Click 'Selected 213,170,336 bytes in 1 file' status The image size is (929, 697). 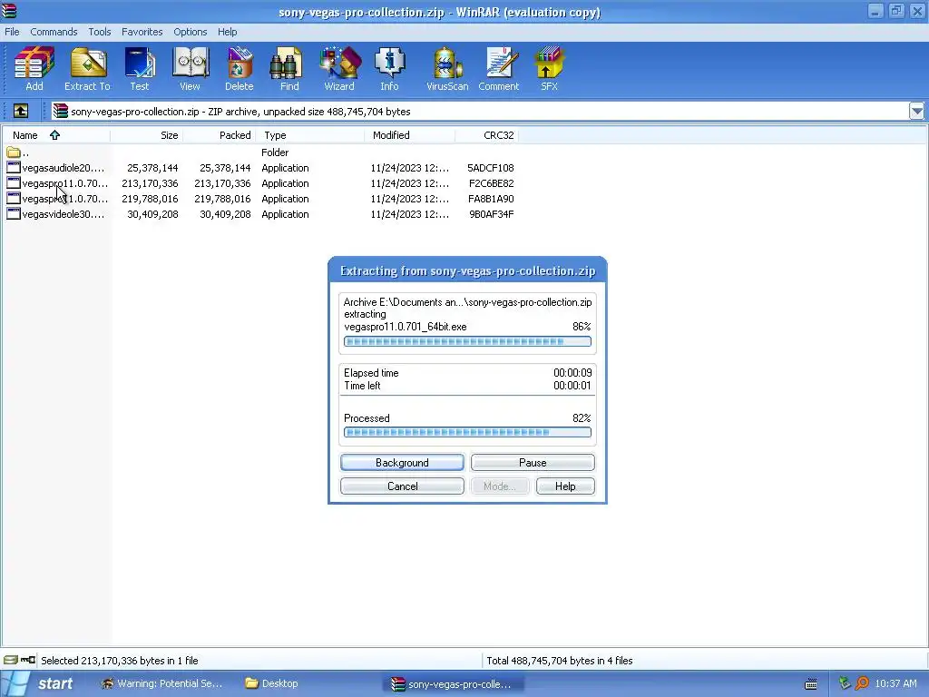[119, 661]
